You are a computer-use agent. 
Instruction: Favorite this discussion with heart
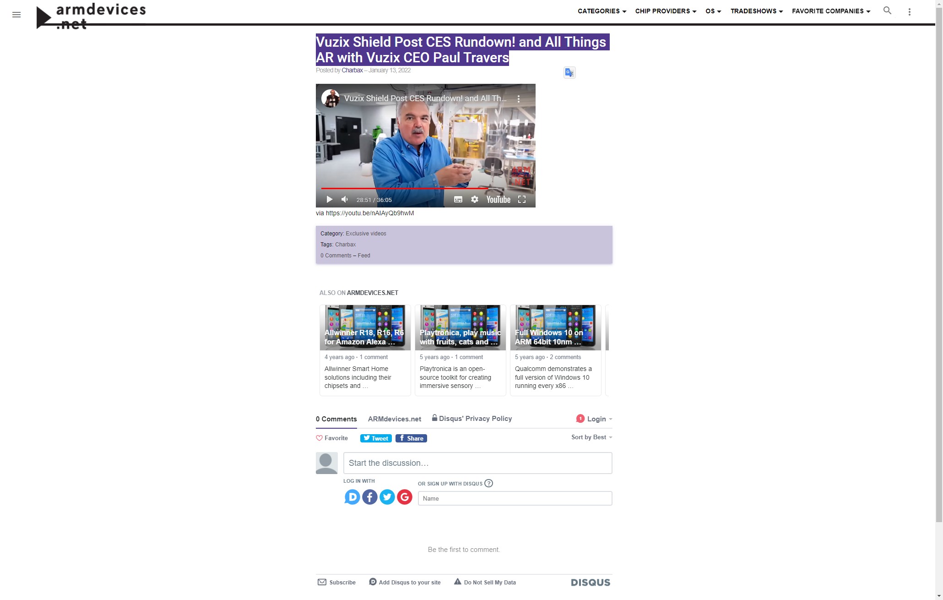pos(332,438)
